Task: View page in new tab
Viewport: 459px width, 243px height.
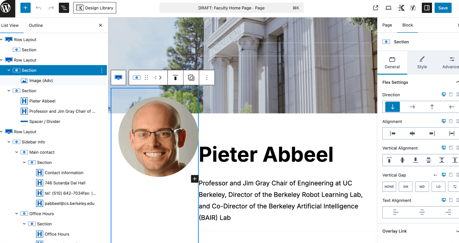Action: [375, 8]
